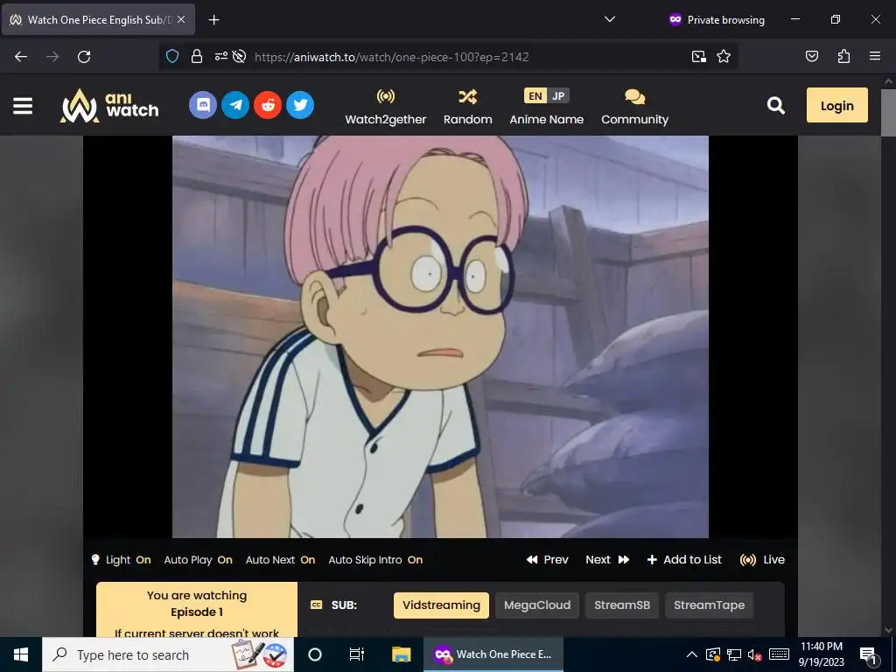Toggle Light On setting
Screen dimensions: 896x672
point(122,560)
